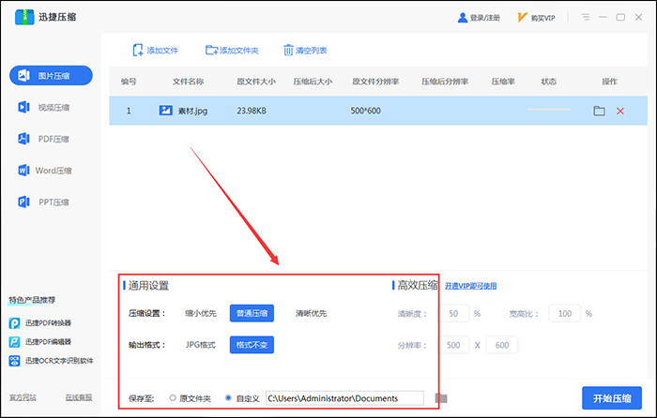Switch to 视频压缩 mode
Viewport: 657px width, 418px height.
pos(43,107)
